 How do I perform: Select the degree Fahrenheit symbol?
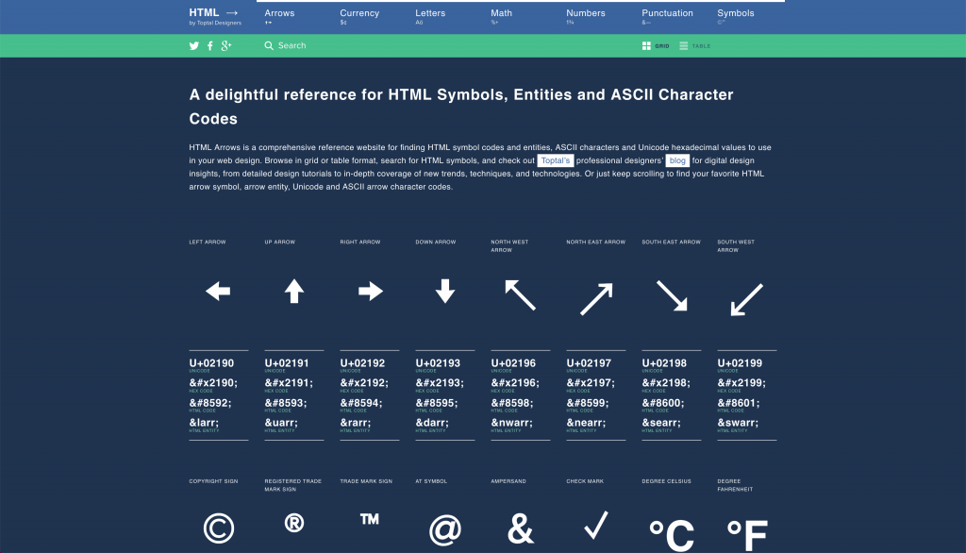[747, 535]
